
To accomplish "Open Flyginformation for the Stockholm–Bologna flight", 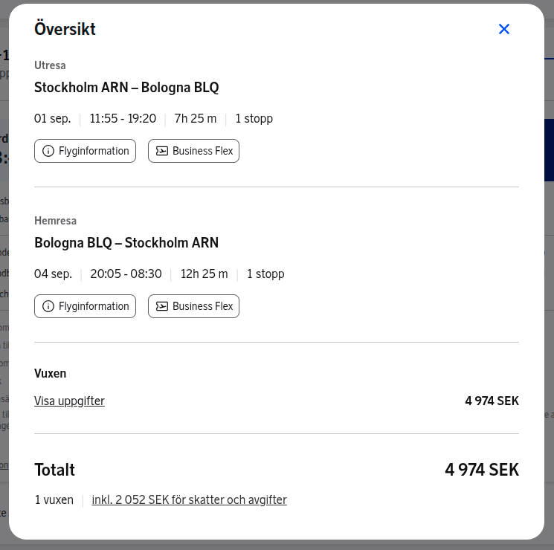I will (x=86, y=151).
